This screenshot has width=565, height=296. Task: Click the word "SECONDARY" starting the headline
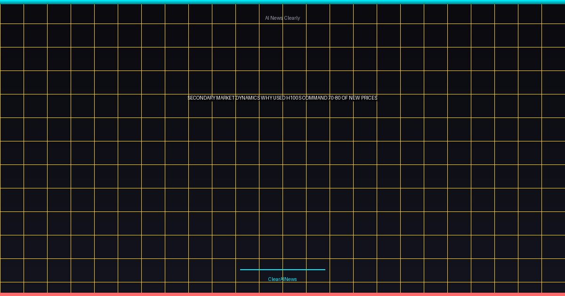click(202, 98)
